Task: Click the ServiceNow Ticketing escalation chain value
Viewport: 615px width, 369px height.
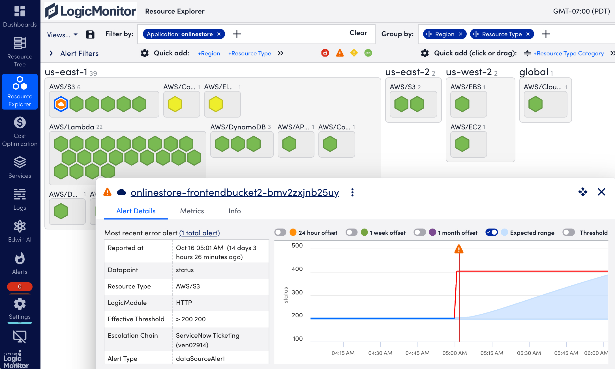Action: click(208, 340)
